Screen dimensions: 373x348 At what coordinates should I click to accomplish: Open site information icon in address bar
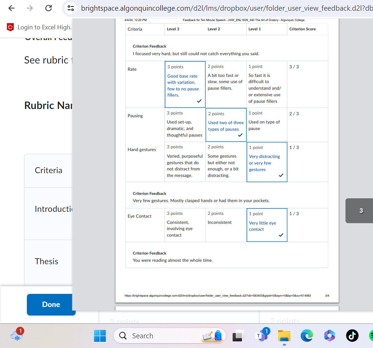pos(71,8)
